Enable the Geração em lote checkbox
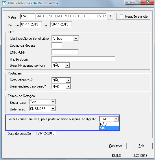 pos(121,16)
